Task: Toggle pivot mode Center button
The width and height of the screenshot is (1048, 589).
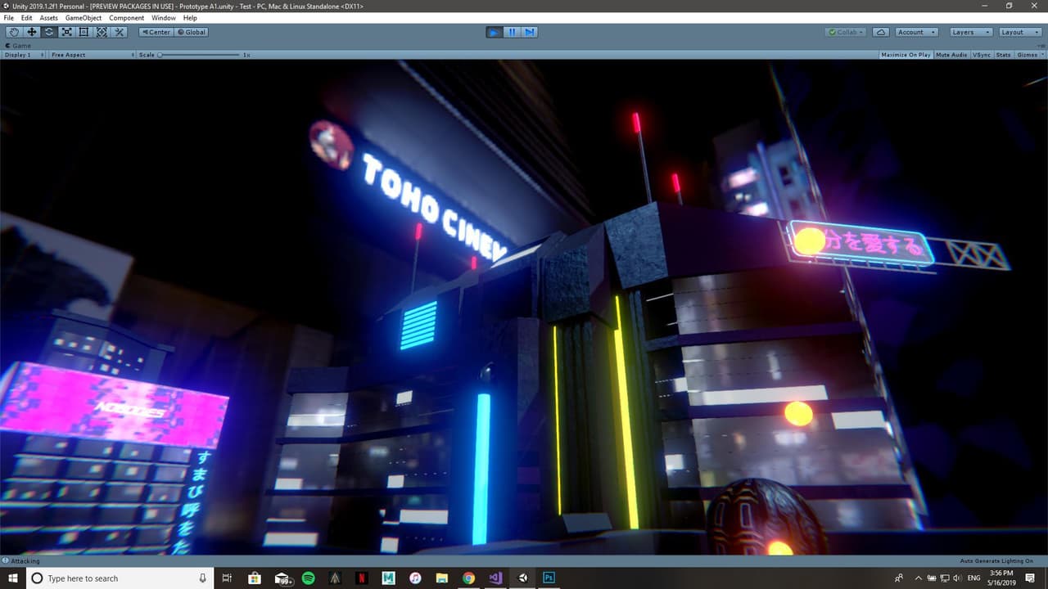Action: pyautogui.click(x=156, y=32)
